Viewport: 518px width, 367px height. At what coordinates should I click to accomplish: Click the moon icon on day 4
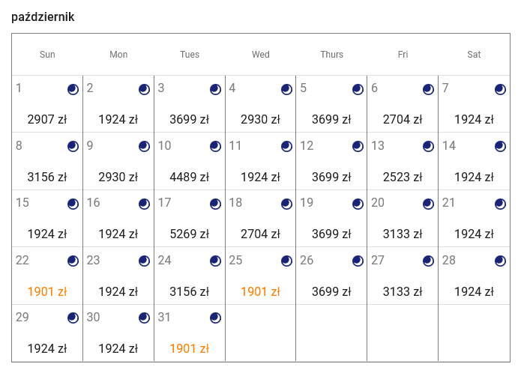[286, 89]
